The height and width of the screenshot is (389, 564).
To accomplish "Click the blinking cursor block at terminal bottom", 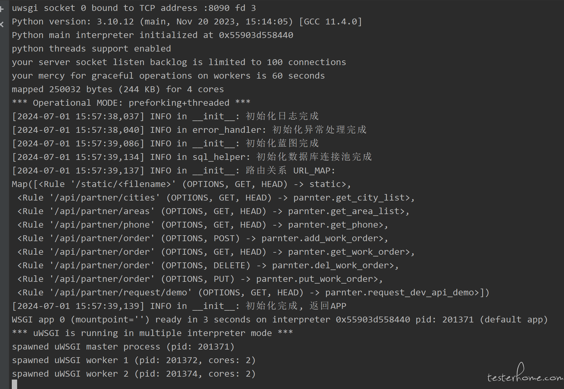I will coord(14,384).
